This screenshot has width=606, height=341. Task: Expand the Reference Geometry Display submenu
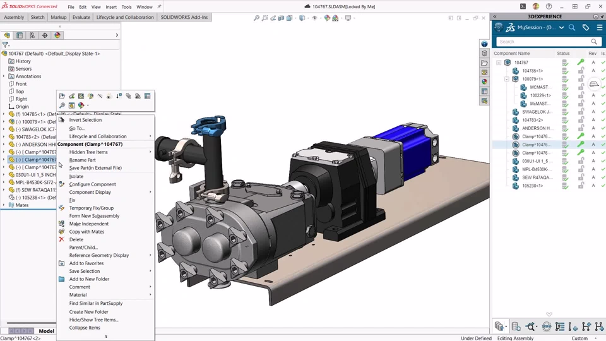(x=110, y=255)
